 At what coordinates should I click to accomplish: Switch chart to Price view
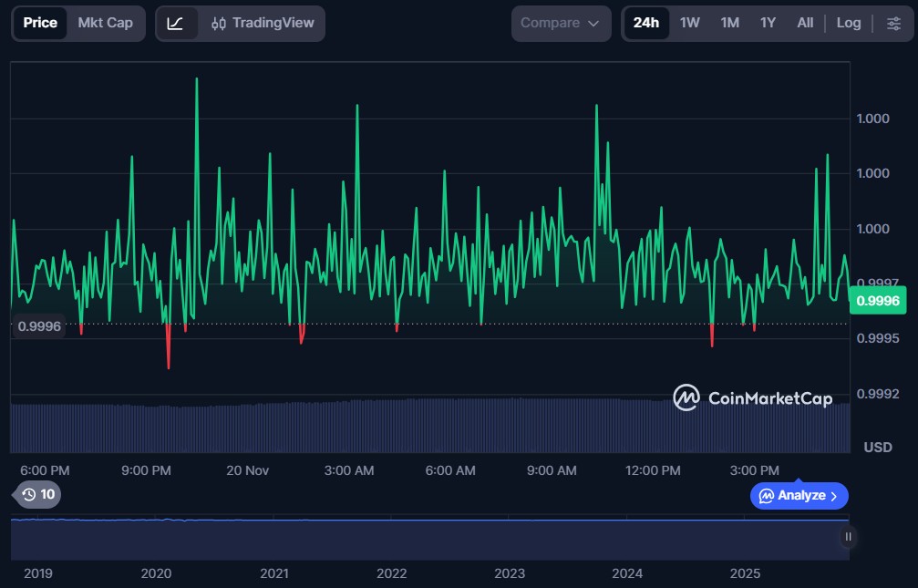pos(40,24)
